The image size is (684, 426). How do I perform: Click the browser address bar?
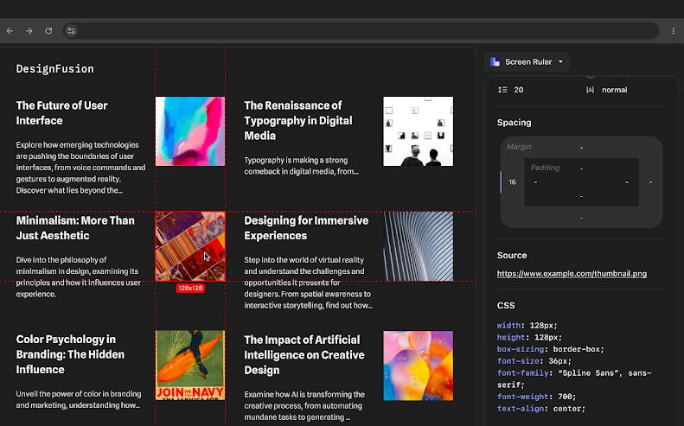tap(346, 31)
